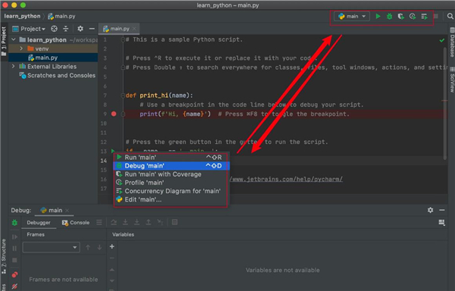This screenshot has height=291, width=455.
Task: Click the Pause Program icon
Action: pos(14,249)
